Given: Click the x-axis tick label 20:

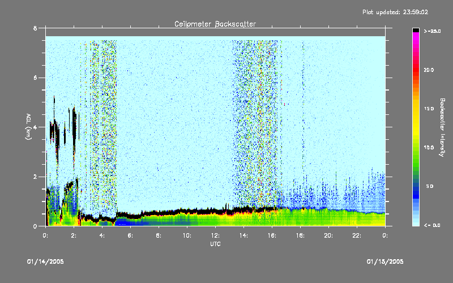Looking at the screenshot, I should [328, 235].
